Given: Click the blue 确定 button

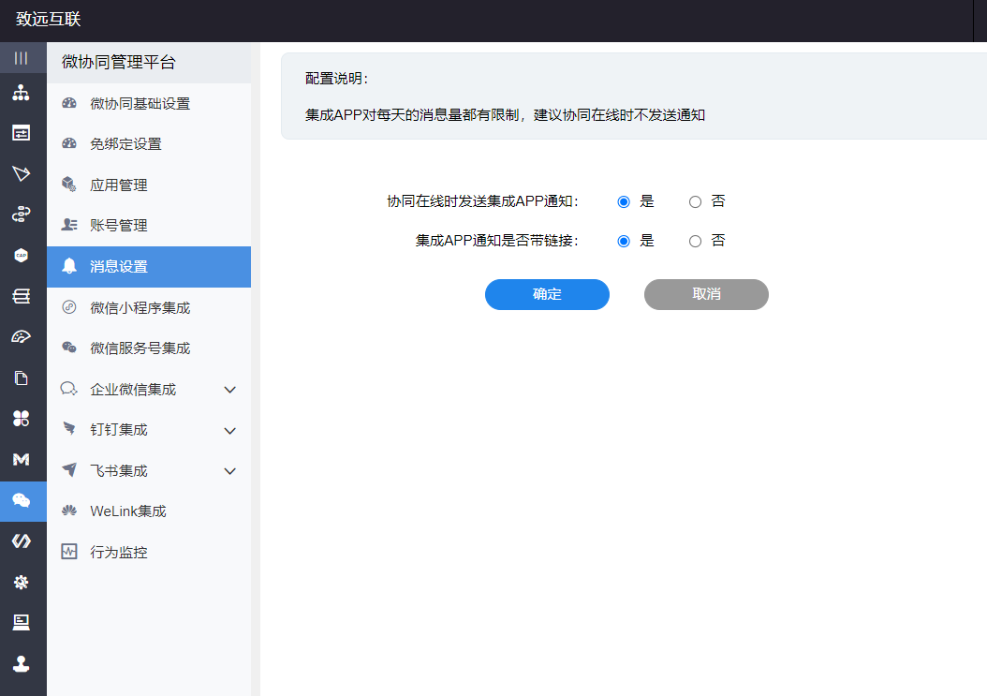Looking at the screenshot, I should 547,294.
